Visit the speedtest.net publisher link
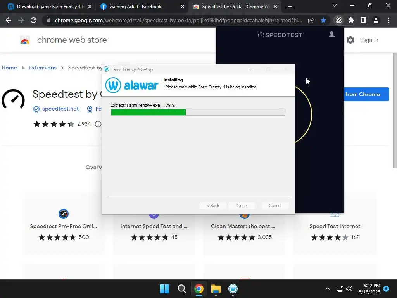 (x=60, y=109)
